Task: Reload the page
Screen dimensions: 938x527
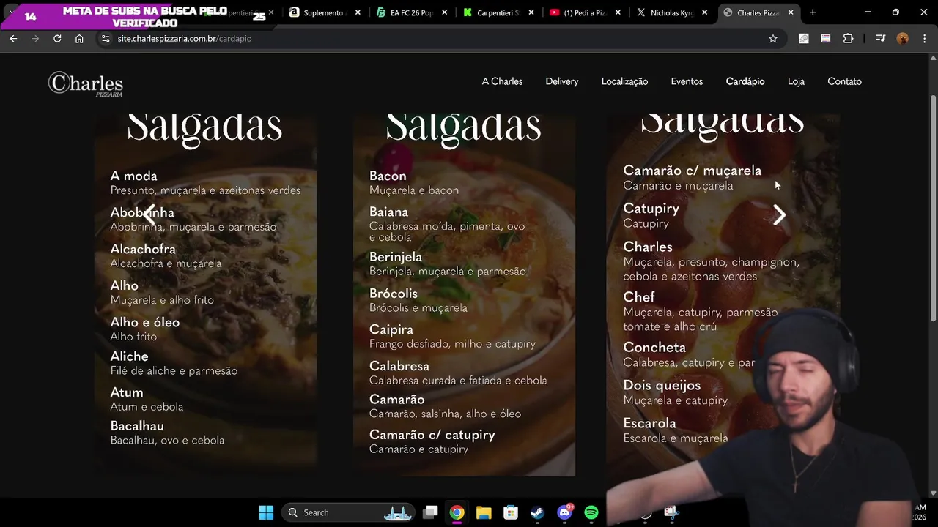Action: point(57,38)
